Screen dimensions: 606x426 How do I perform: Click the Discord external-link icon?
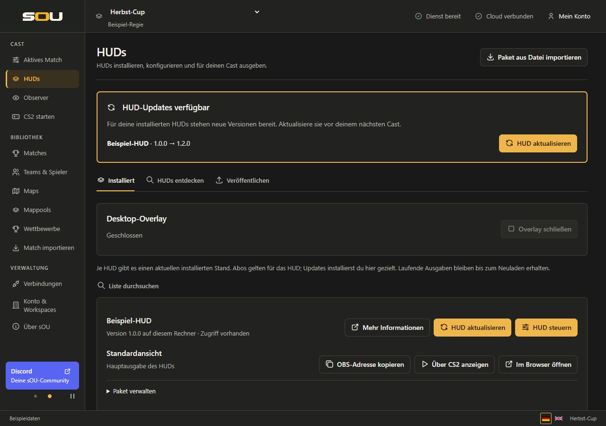(67, 372)
